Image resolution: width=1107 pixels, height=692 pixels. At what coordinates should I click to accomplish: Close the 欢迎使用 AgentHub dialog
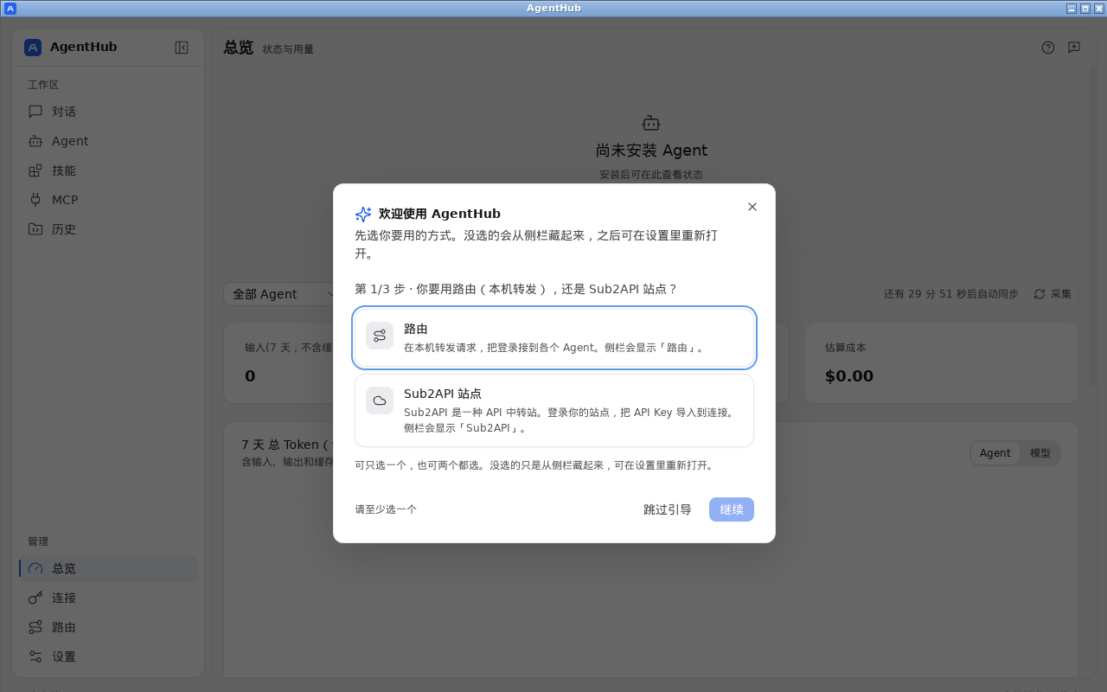tap(752, 207)
